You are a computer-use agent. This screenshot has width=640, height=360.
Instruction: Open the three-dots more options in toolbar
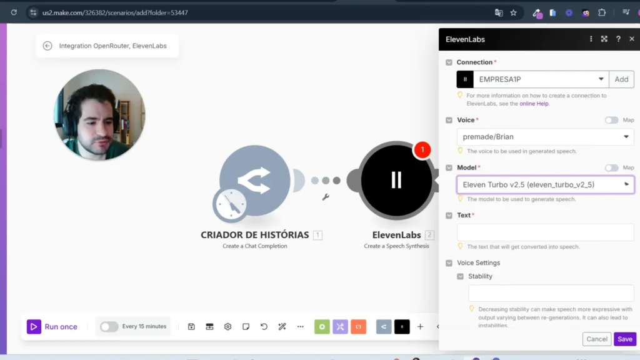301,326
